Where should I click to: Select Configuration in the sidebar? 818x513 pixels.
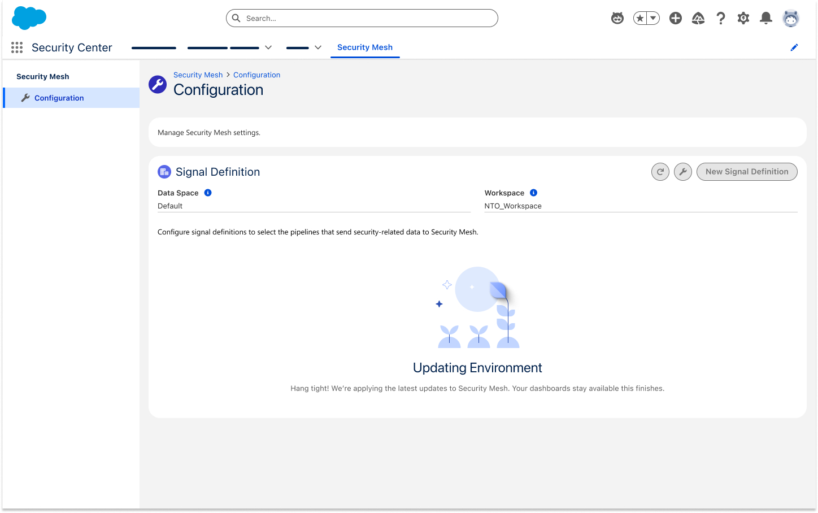71,98
